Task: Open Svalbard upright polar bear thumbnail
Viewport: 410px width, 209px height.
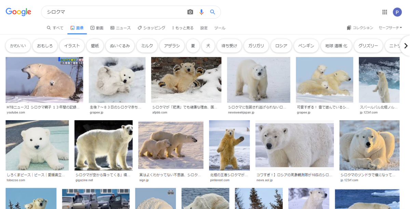Action: point(379,80)
